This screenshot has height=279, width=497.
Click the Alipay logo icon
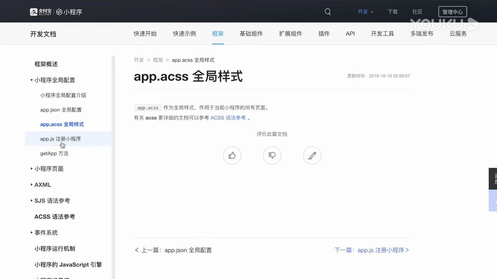point(41,12)
